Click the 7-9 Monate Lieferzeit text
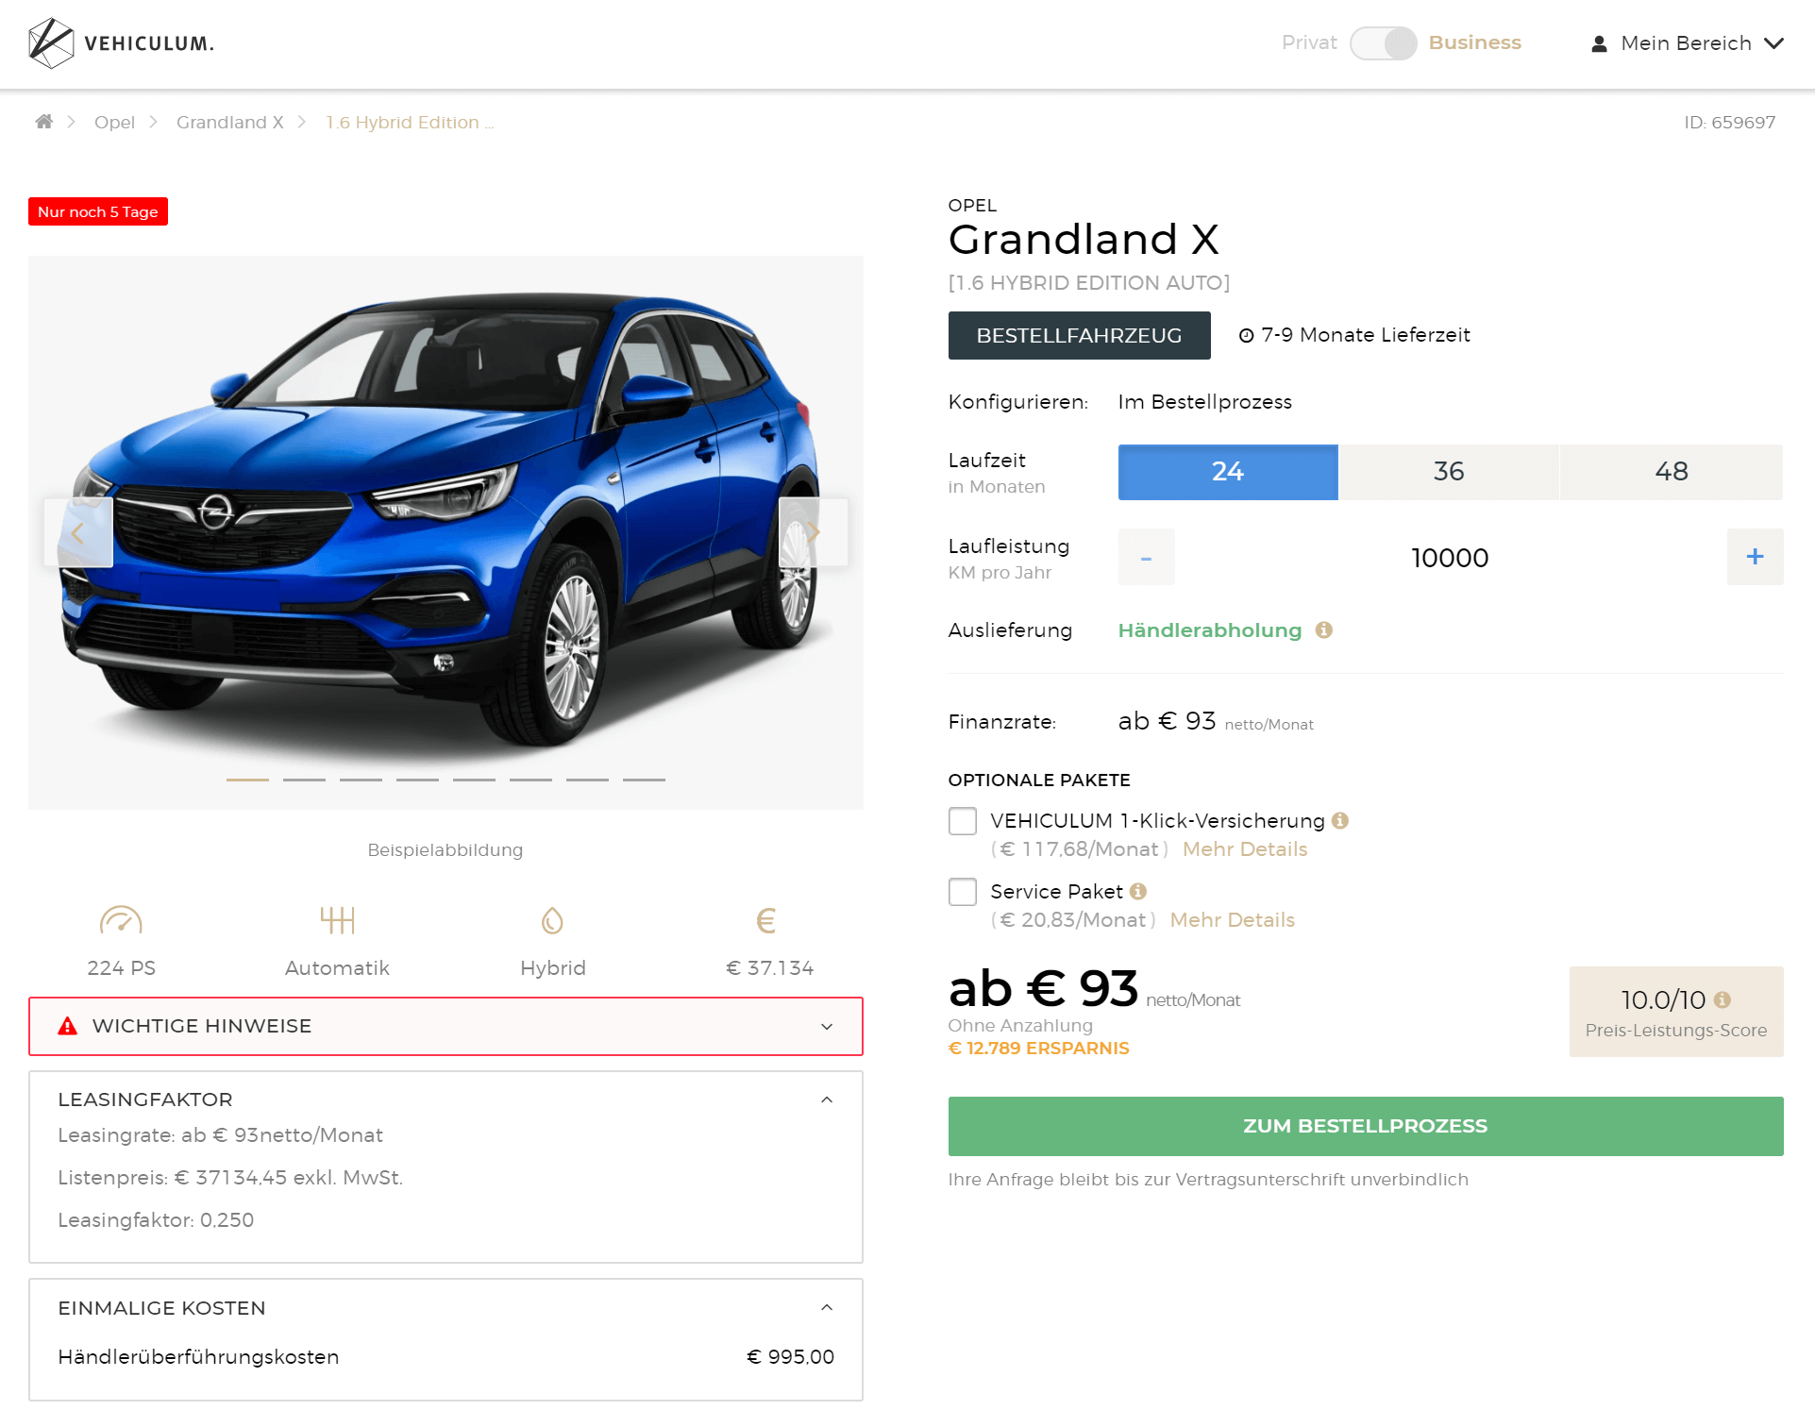1815x1427 pixels. tap(1366, 335)
